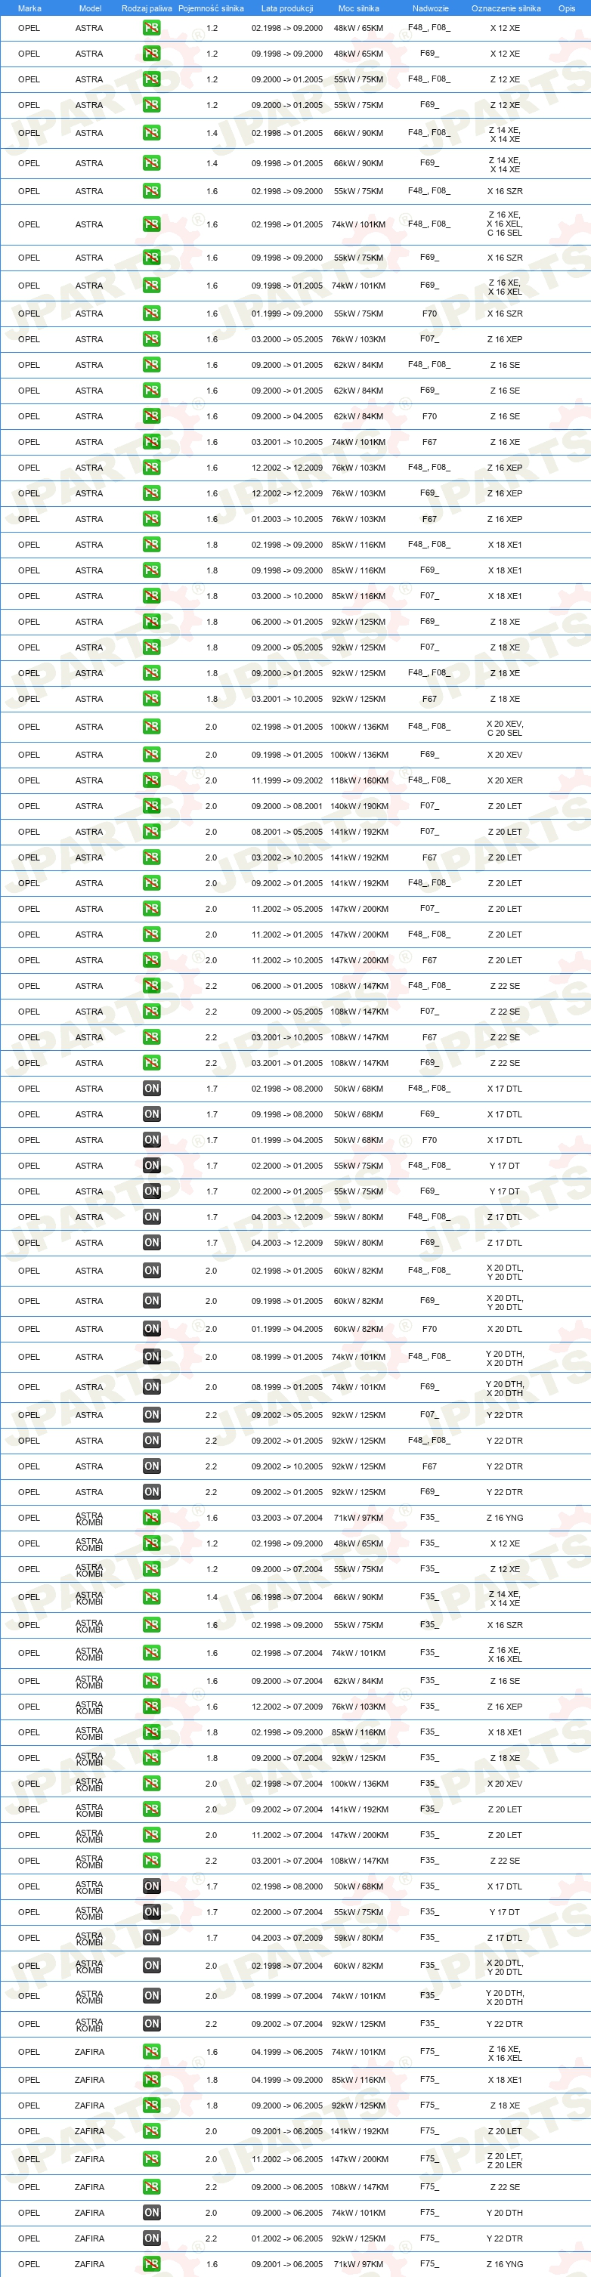The image size is (591, 2277).
Task: Click the Model column header
Action: click(90, 8)
